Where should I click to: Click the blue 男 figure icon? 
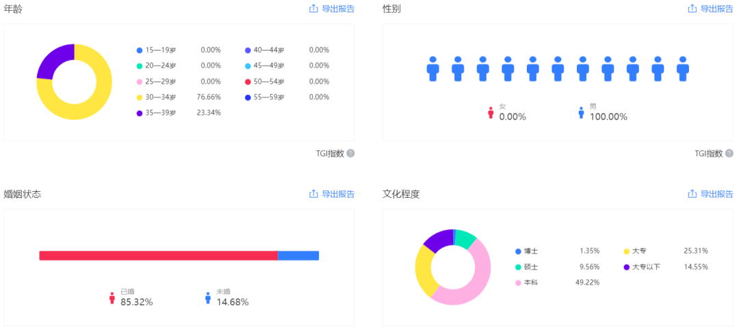(x=581, y=113)
